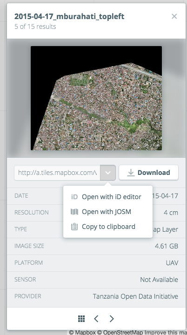The height and width of the screenshot is (335, 187).
Task: Click the Tanzania Open Data Initiative provider
Action: point(135,296)
